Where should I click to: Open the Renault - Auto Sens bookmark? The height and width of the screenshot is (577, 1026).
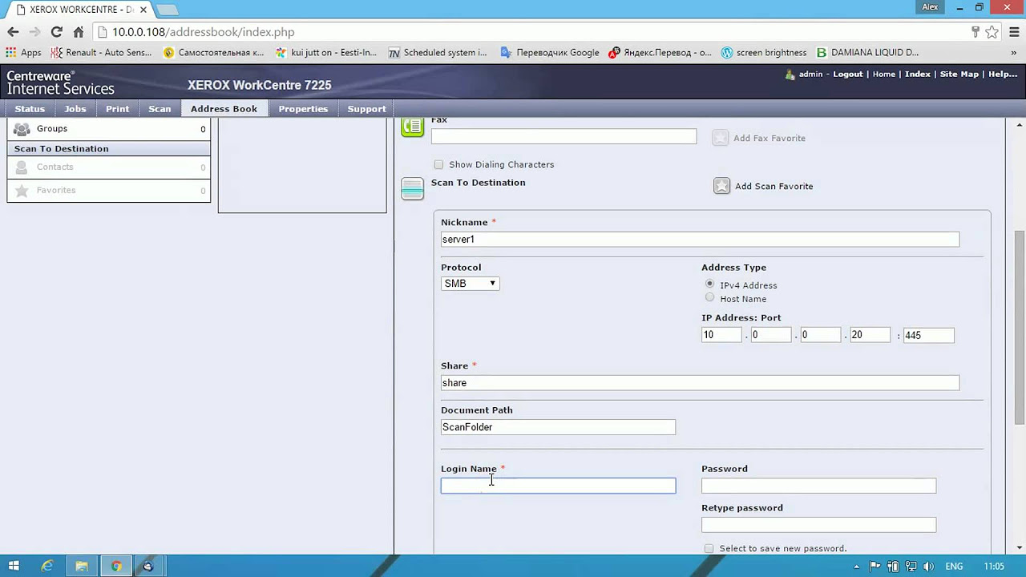click(x=101, y=52)
